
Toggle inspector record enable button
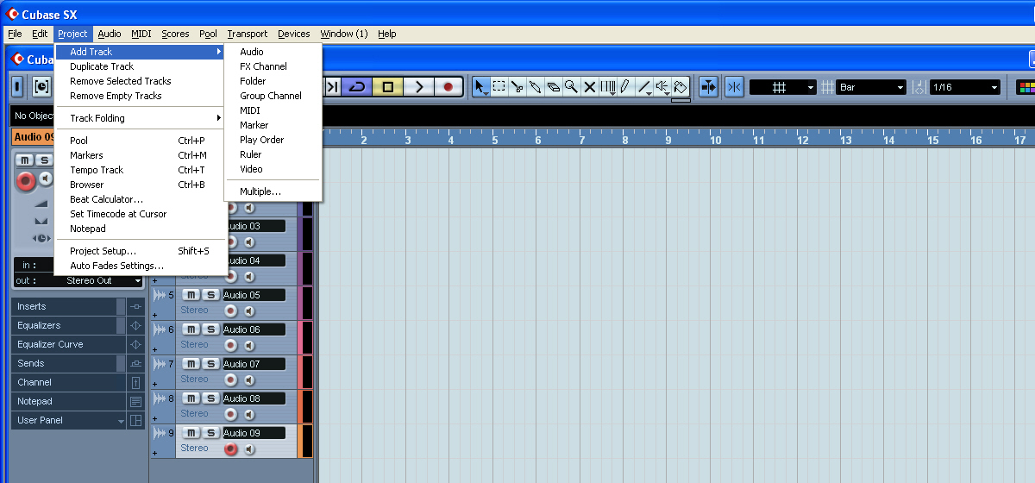pos(26,180)
